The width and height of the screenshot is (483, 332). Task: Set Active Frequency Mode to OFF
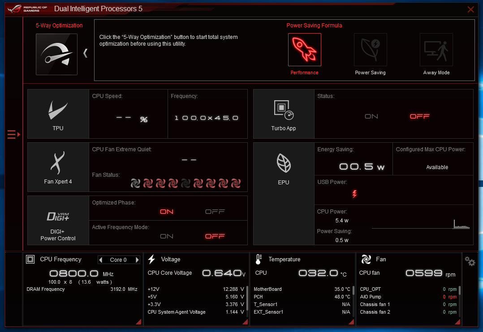[x=215, y=236]
